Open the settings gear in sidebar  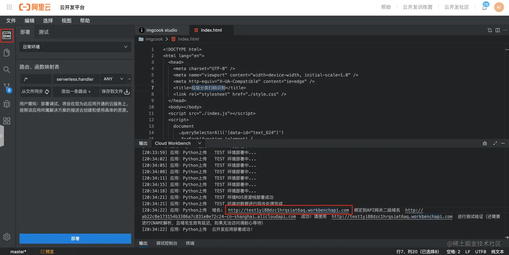[7, 237]
